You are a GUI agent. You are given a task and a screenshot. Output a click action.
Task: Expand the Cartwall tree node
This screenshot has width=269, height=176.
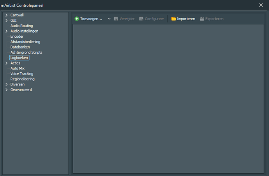tap(6, 15)
